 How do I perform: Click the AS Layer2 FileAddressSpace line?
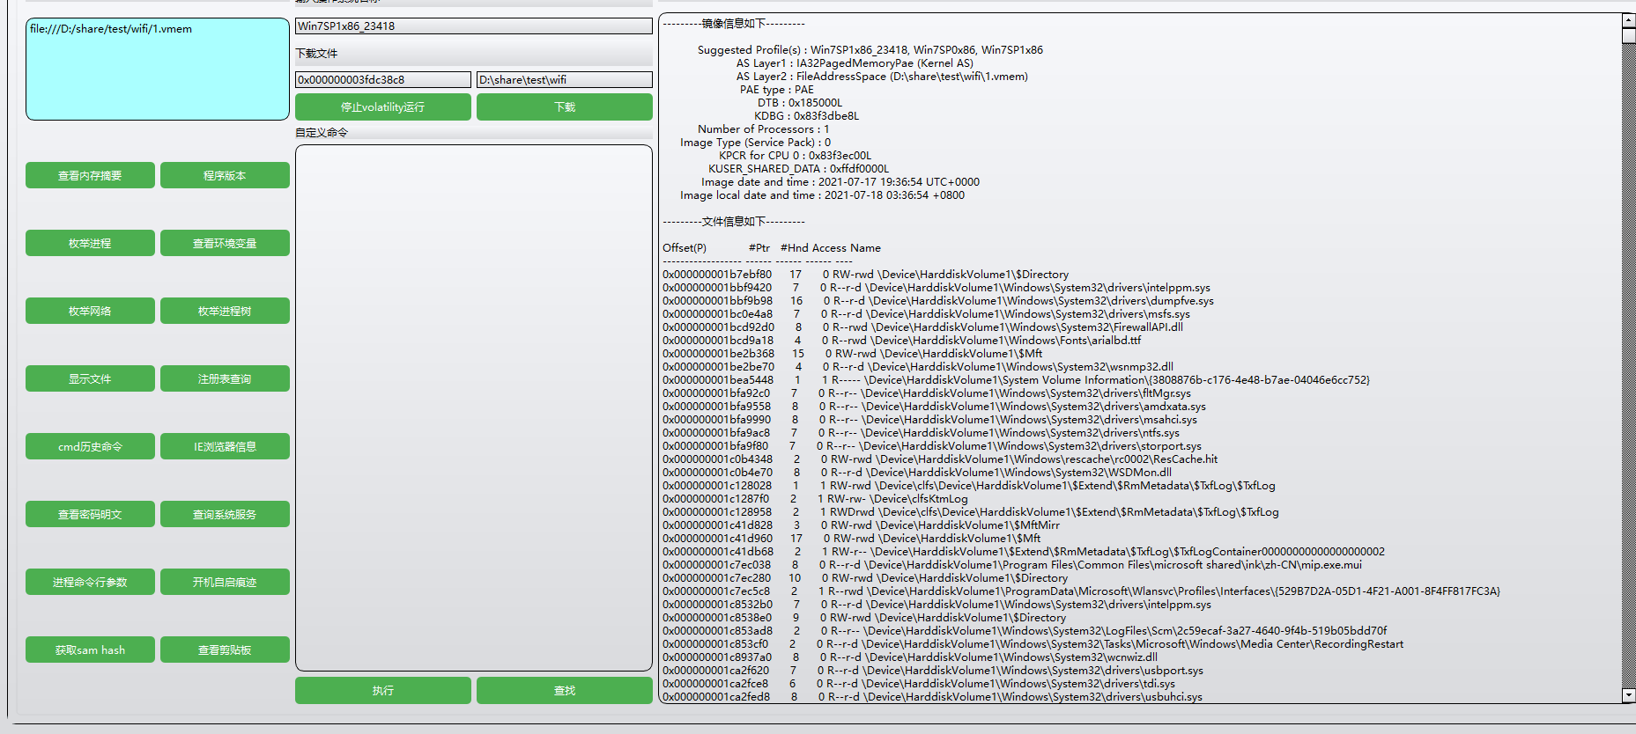(x=882, y=77)
